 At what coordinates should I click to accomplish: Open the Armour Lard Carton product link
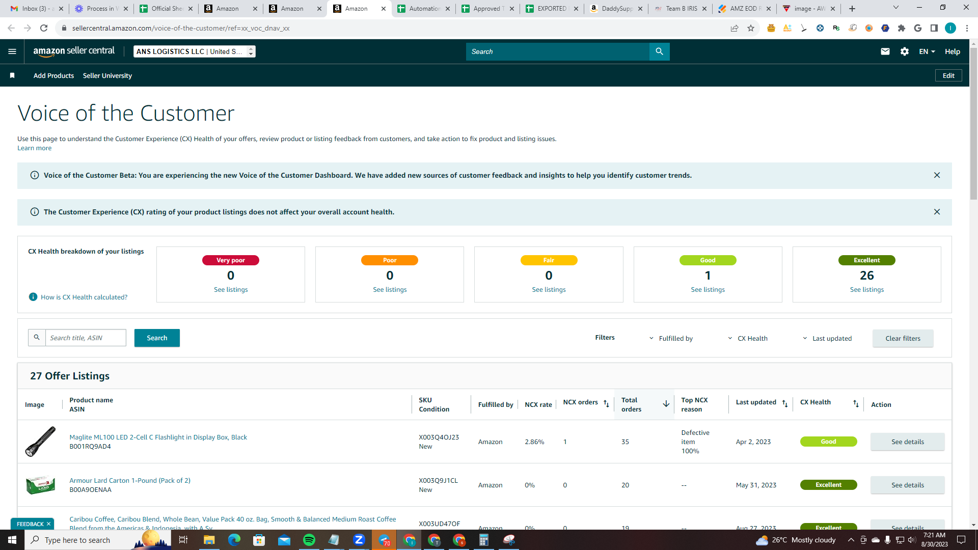pos(130,480)
